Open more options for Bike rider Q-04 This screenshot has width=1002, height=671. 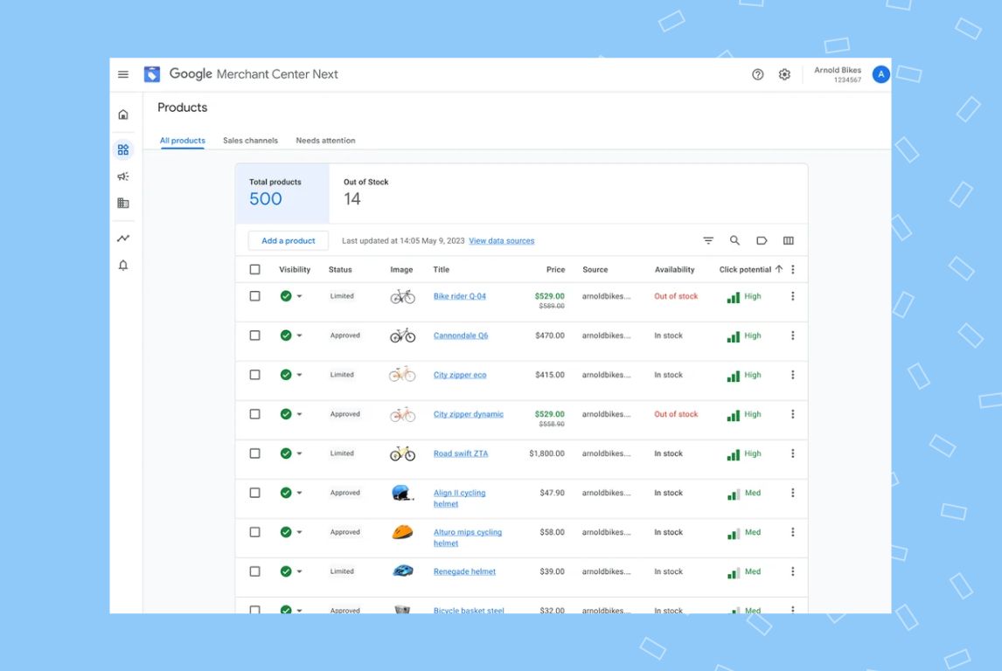coord(793,296)
